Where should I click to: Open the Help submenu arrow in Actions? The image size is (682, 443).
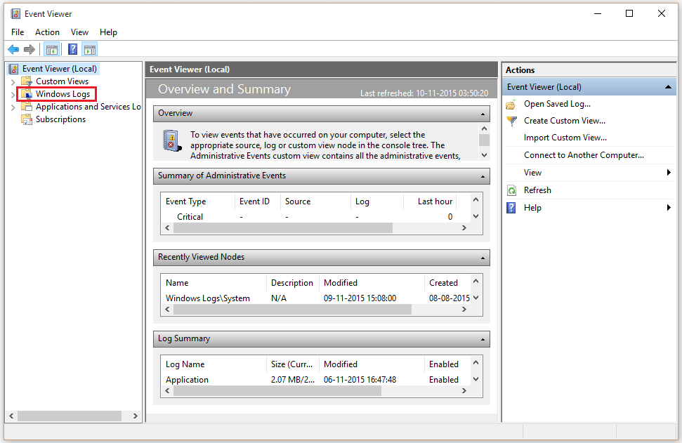coord(669,208)
